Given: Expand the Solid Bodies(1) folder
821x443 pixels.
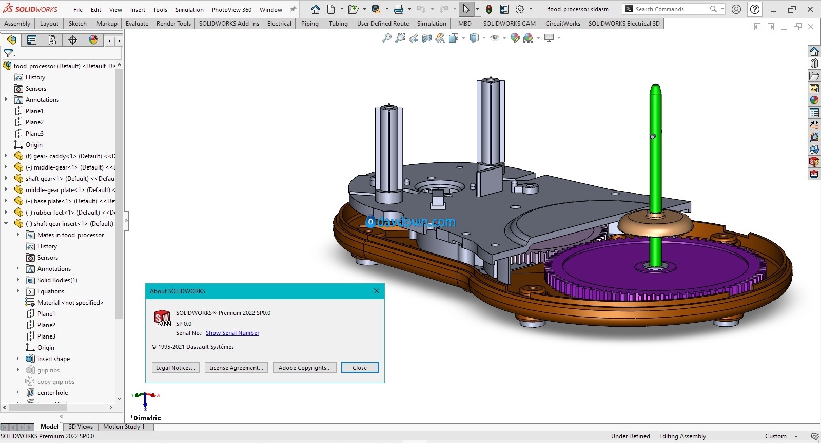Looking at the screenshot, I should tap(18, 280).
